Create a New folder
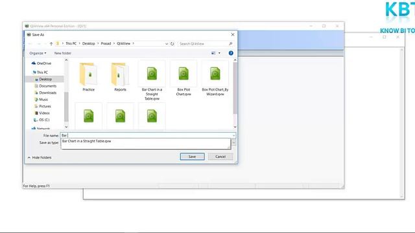The width and height of the screenshot is (415, 233). click(x=63, y=53)
